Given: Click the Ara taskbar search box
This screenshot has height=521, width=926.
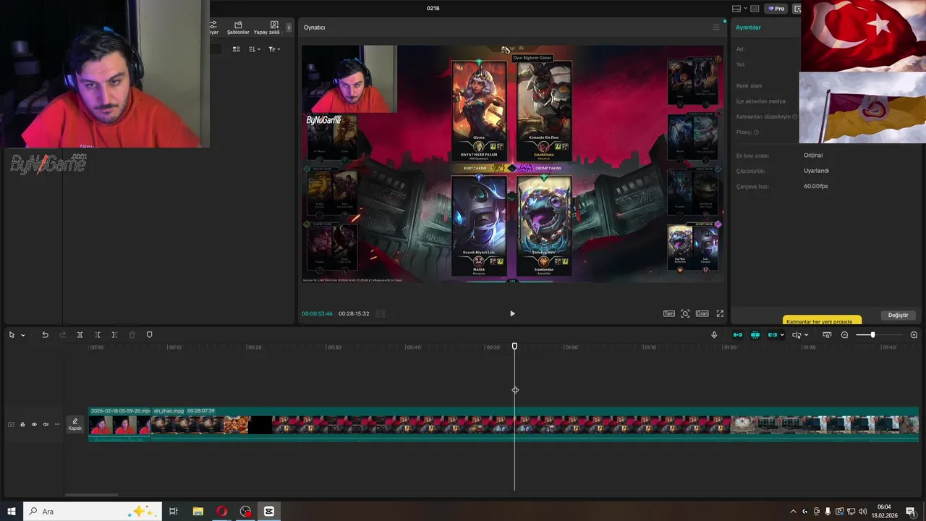Looking at the screenshot, I should [x=94, y=511].
